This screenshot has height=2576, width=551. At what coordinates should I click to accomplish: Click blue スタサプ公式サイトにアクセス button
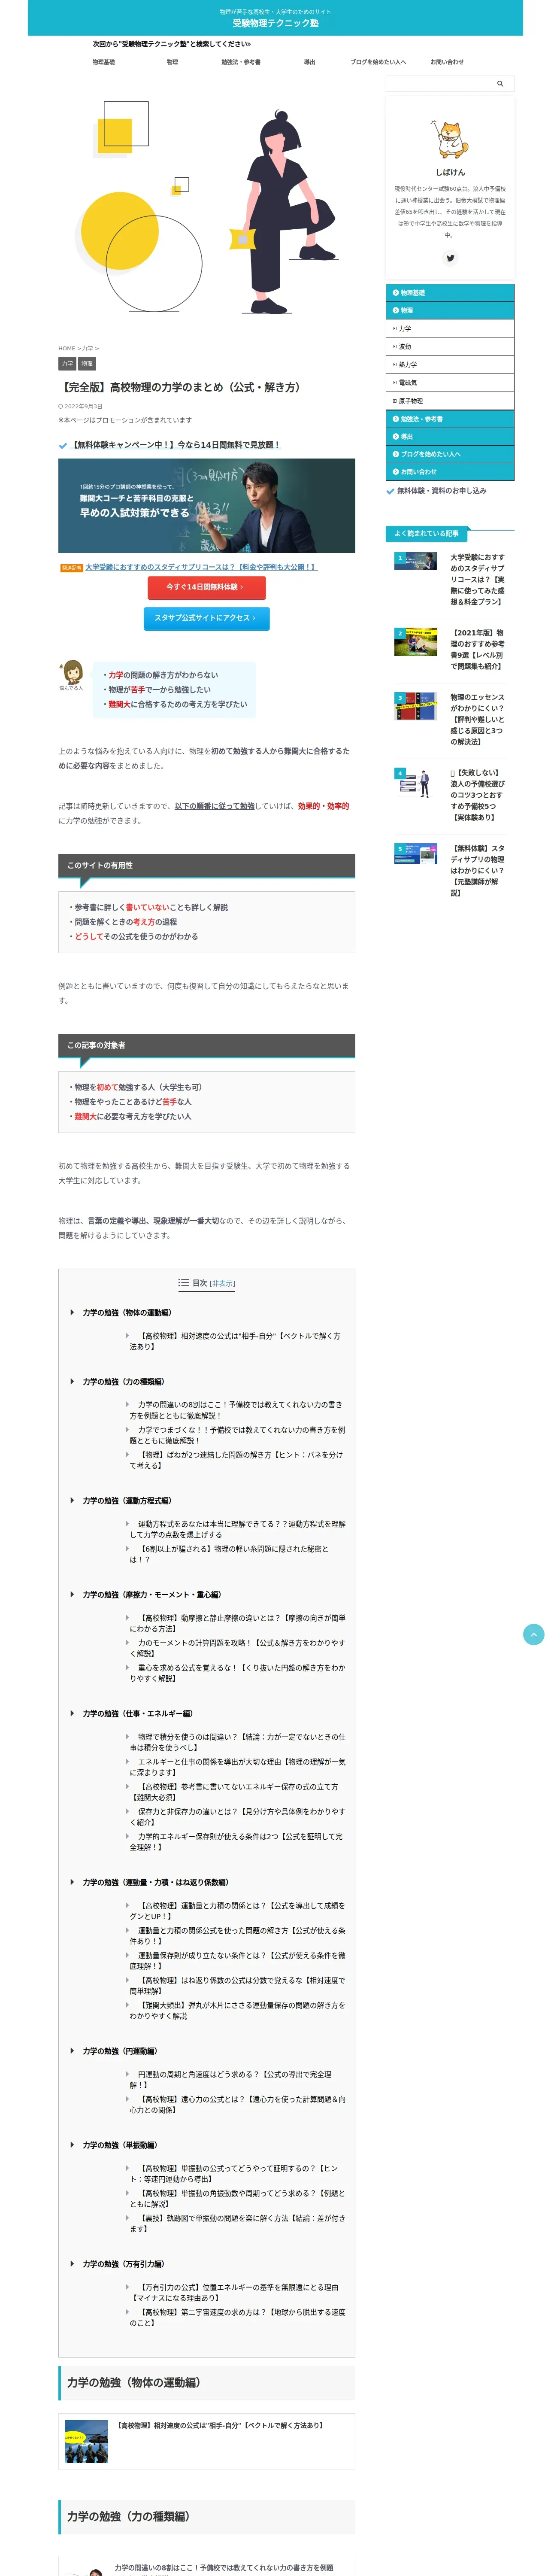coord(206,618)
